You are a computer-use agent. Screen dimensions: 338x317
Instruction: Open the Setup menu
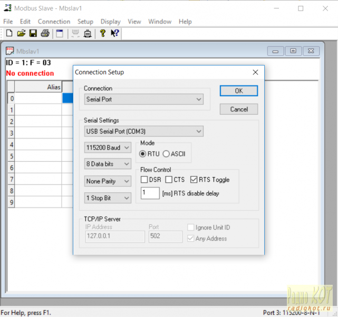click(x=85, y=22)
